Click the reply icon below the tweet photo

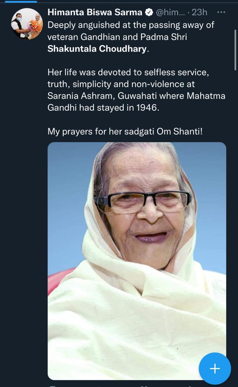54,385
